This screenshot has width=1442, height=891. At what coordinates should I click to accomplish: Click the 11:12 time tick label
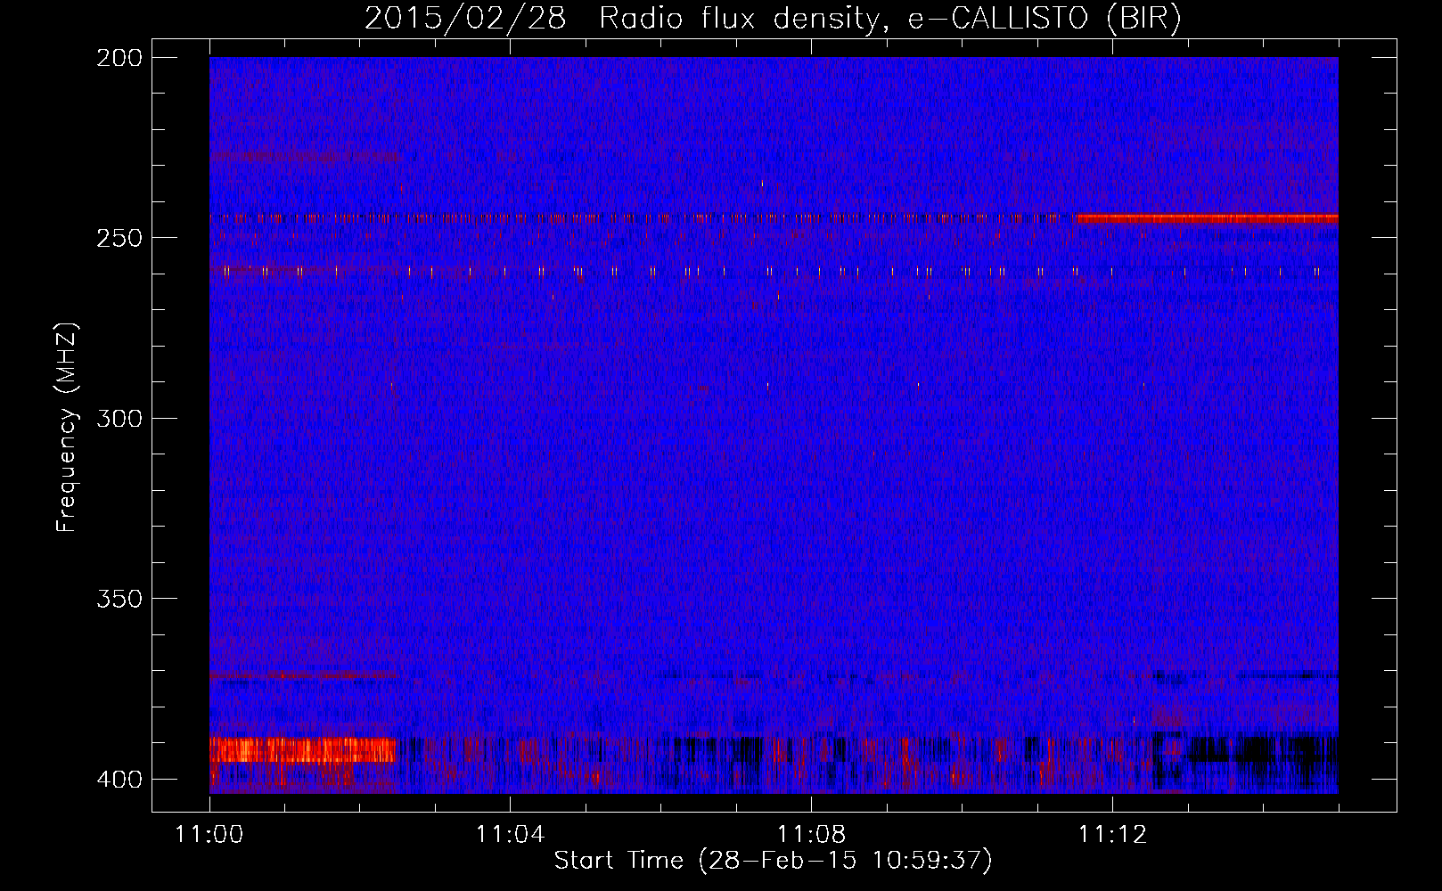point(1112,835)
